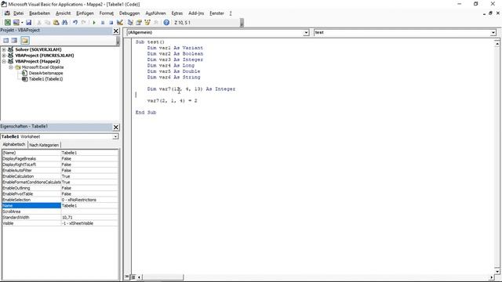Image resolution: width=502 pixels, height=282 pixels.
Task: Toggle Folders view in Project panel
Action: [24, 40]
